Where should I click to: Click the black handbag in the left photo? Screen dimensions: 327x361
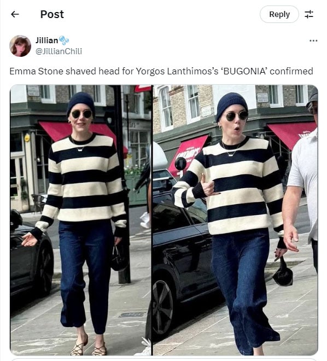point(119,260)
